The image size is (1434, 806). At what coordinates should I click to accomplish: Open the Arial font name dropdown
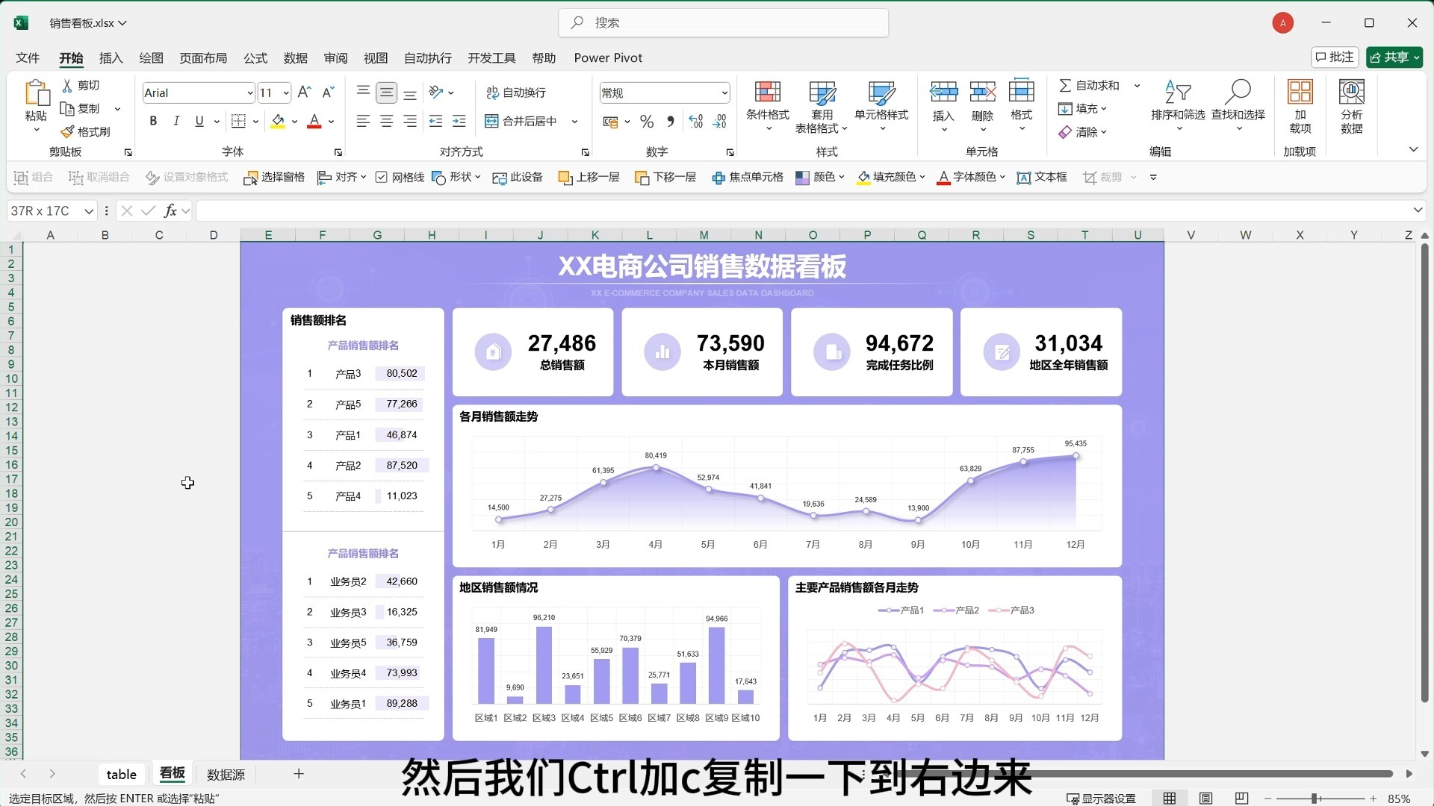click(249, 93)
